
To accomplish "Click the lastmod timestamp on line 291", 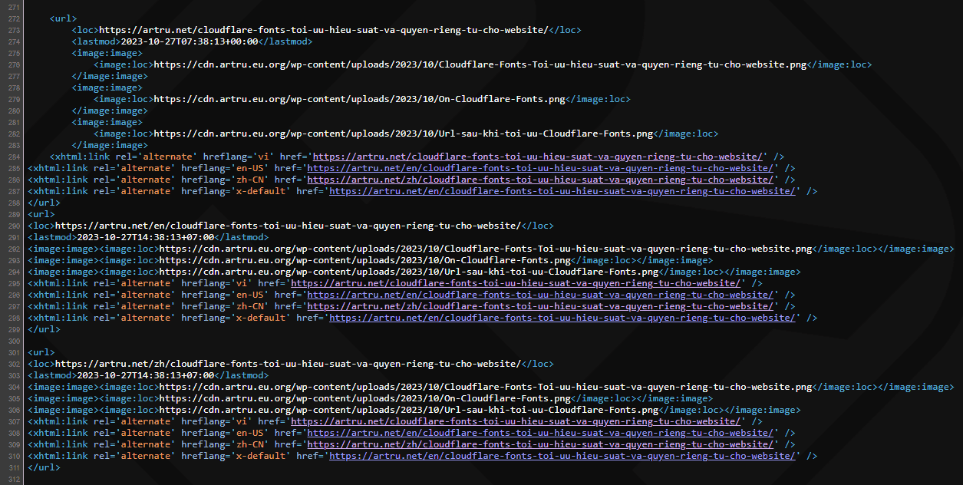I will pos(146,237).
